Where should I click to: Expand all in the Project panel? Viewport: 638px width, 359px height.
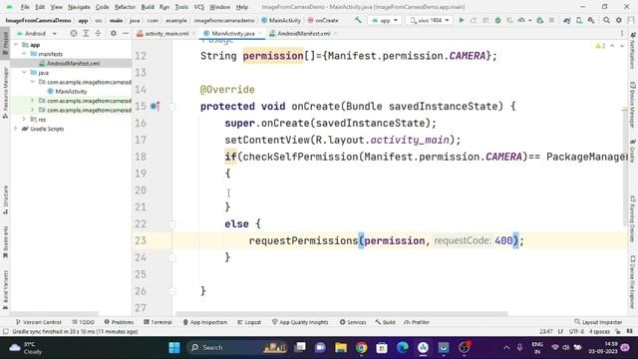coord(86,33)
